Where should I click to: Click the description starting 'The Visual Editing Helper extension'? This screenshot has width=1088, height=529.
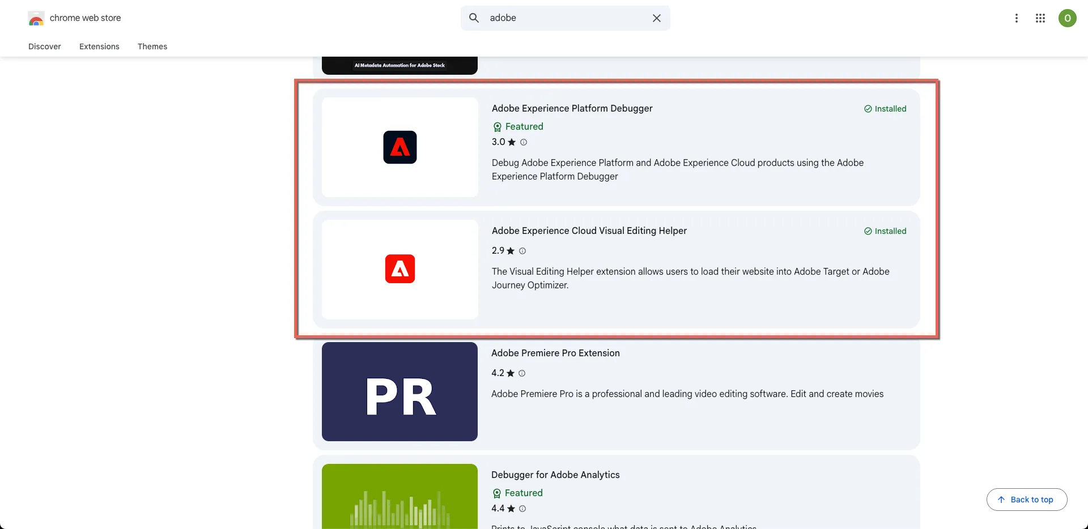[x=691, y=278]
